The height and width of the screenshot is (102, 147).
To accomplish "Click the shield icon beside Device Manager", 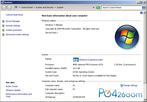I will coord(3,21).
